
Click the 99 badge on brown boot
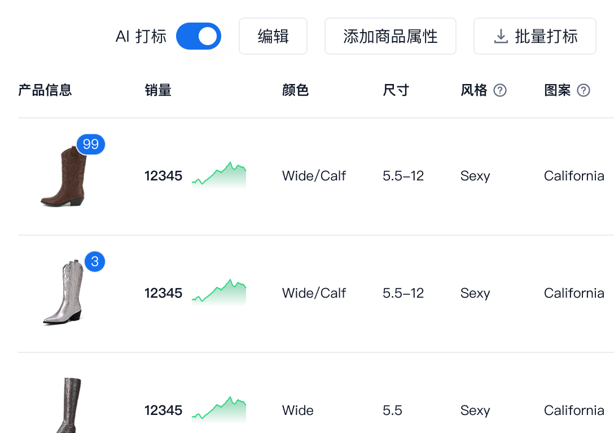[x=91, y=144]
